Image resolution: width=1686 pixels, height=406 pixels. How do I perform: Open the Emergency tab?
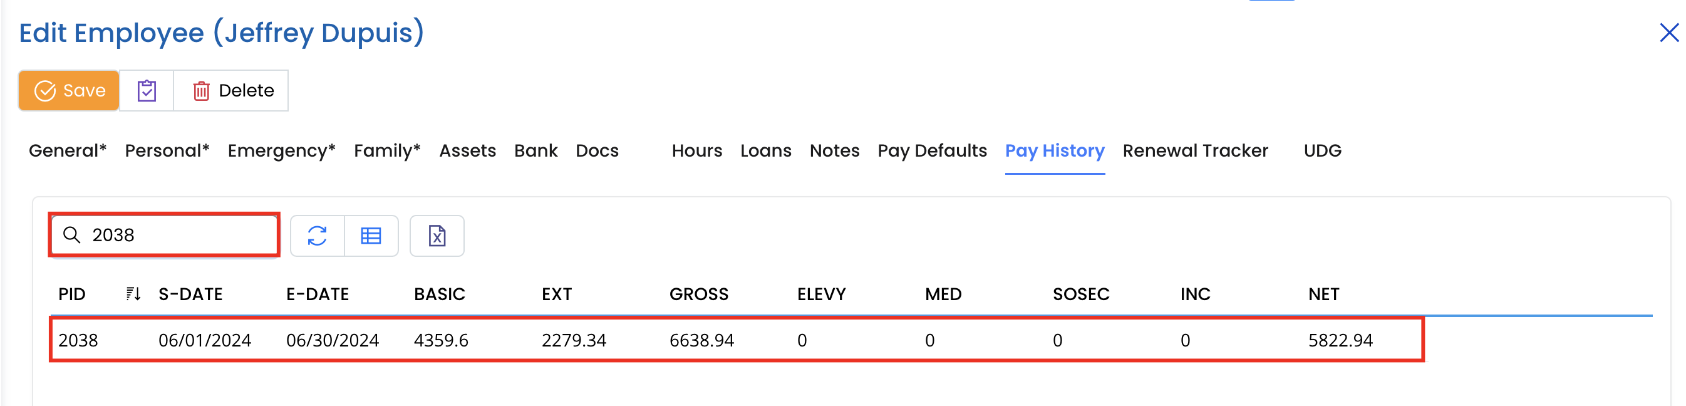pyautogui.click(x=281, y=150)
